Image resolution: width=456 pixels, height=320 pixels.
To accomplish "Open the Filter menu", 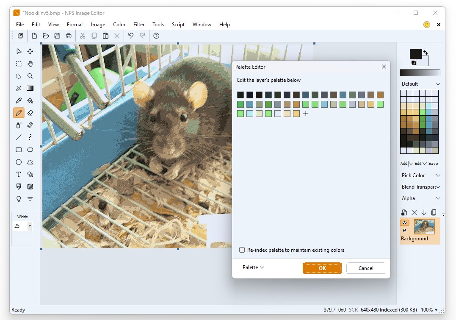I will click(139, 25).
